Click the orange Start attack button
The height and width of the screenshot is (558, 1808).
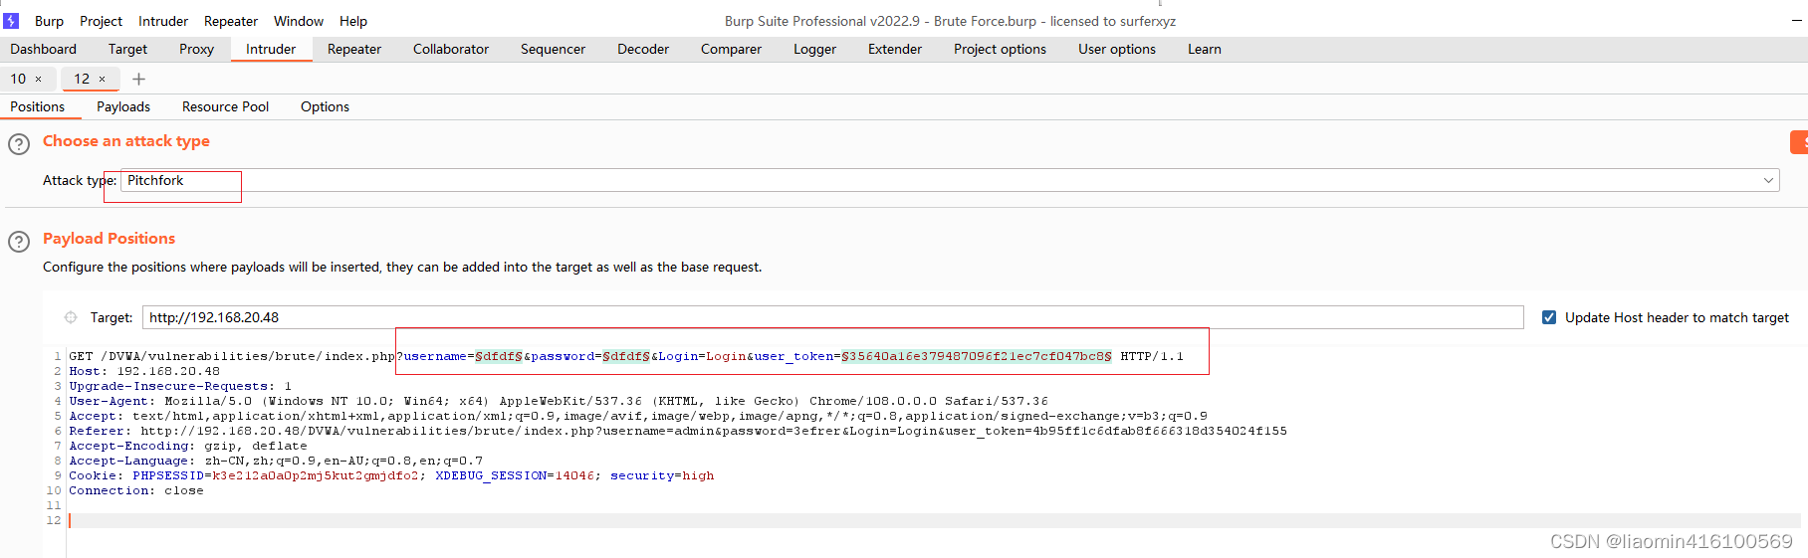pos(1799,142)
